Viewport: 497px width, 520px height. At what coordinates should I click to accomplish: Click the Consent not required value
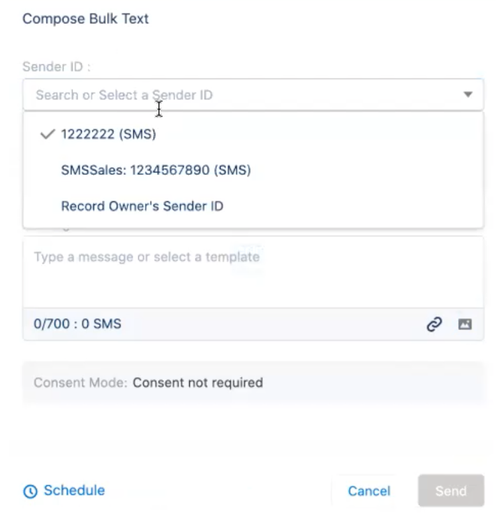click(x=198, y=383)
